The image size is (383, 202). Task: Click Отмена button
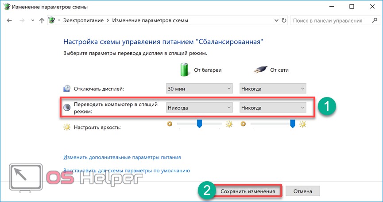pos(303,191)
